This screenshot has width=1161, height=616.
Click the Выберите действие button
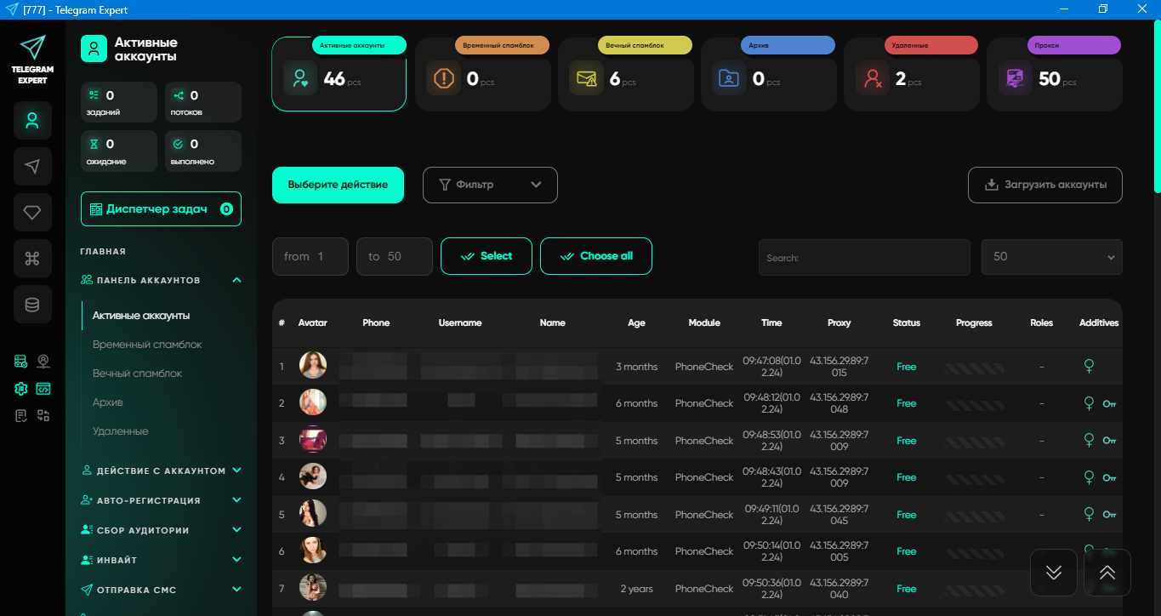point(338,185)
